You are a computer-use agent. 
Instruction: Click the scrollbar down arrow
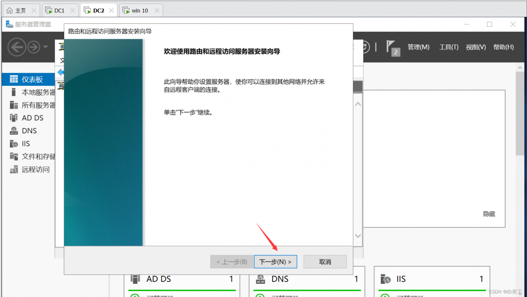tap(358, 236)
